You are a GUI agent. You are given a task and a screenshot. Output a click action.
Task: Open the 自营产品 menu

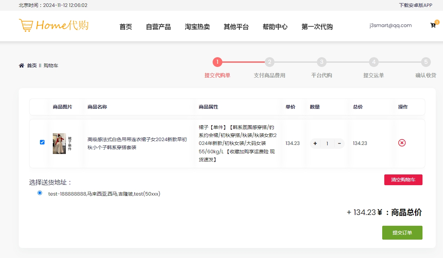pyautogui.click(x=158, y=27)
